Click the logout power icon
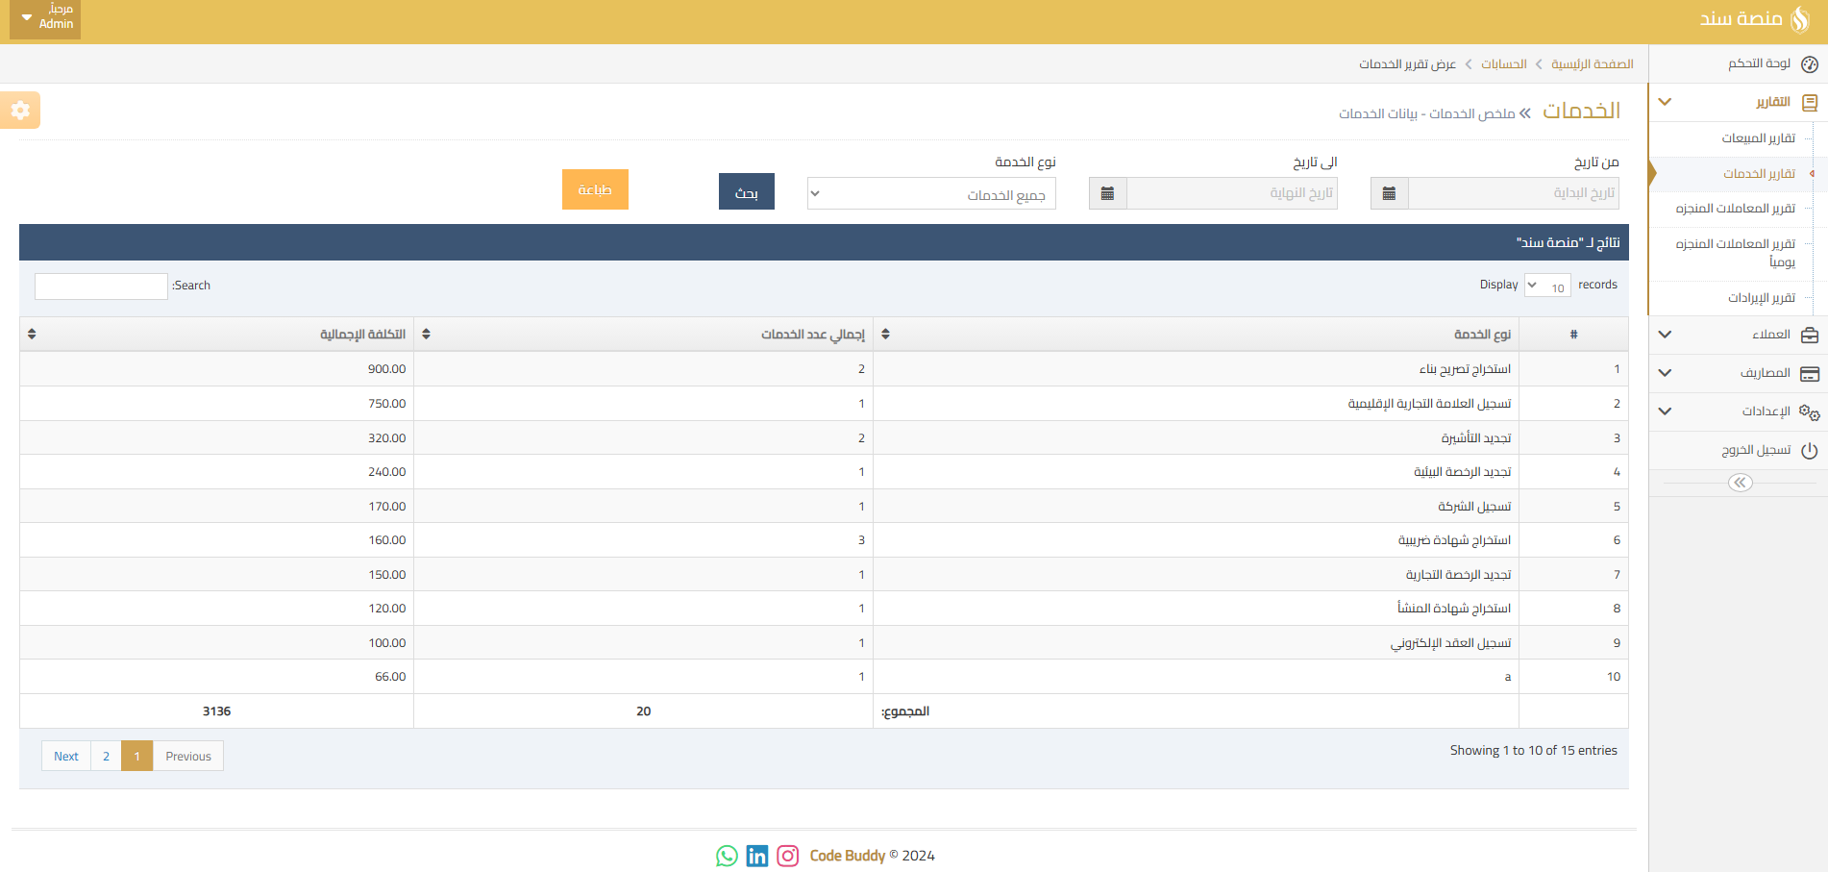The width and height of the screenshot is (1828, 872). pyautogui.click(x=1810, y=450)
